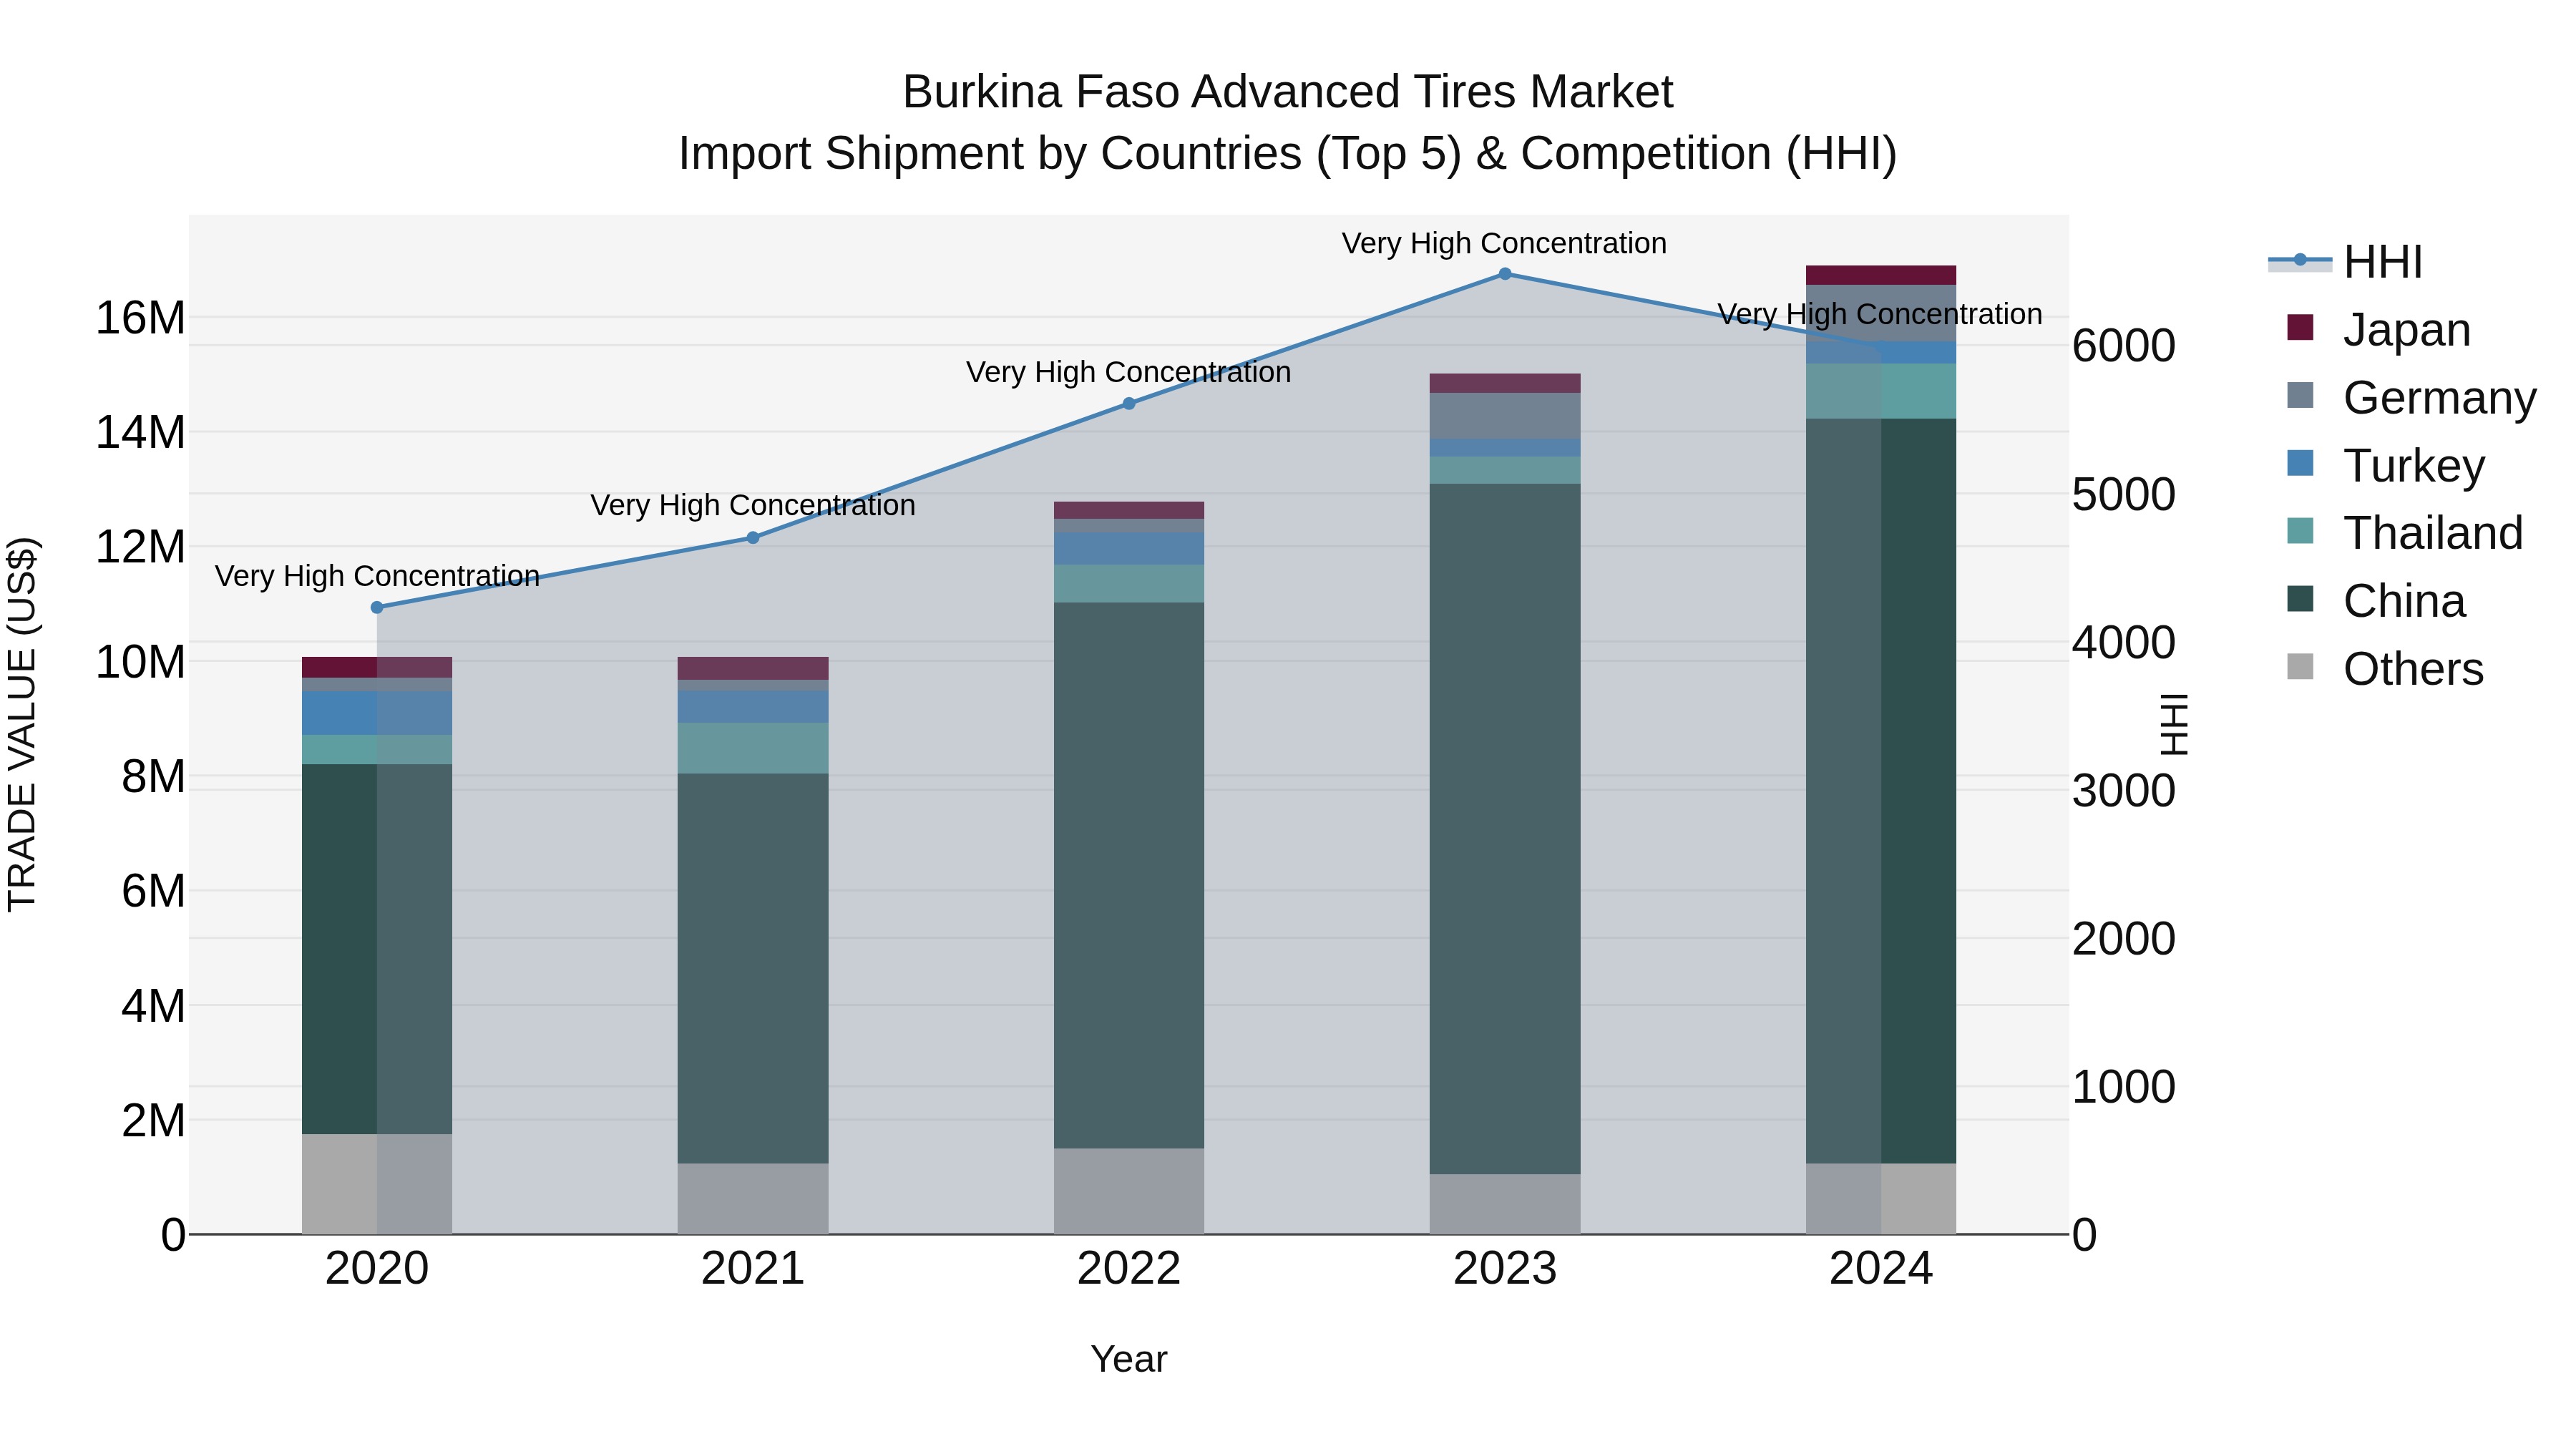
Task: Click the Japan segment atop 2021 bar
Action: click(x=753, y=668)
